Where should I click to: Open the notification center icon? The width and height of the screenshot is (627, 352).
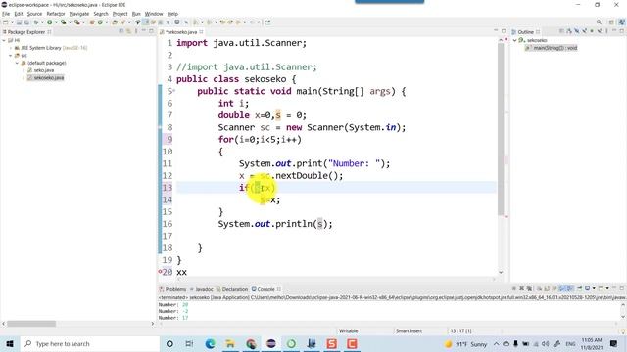point(613,343)
